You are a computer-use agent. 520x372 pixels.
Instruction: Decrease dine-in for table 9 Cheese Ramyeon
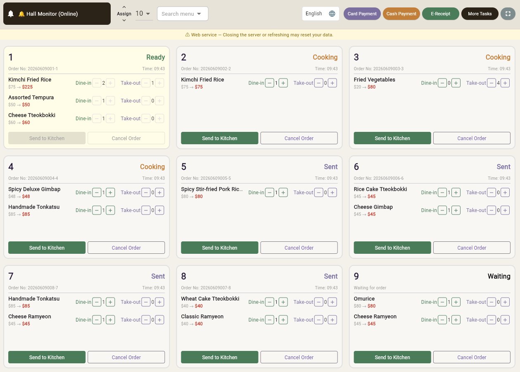pyautogui.click(x=442, y=320)
